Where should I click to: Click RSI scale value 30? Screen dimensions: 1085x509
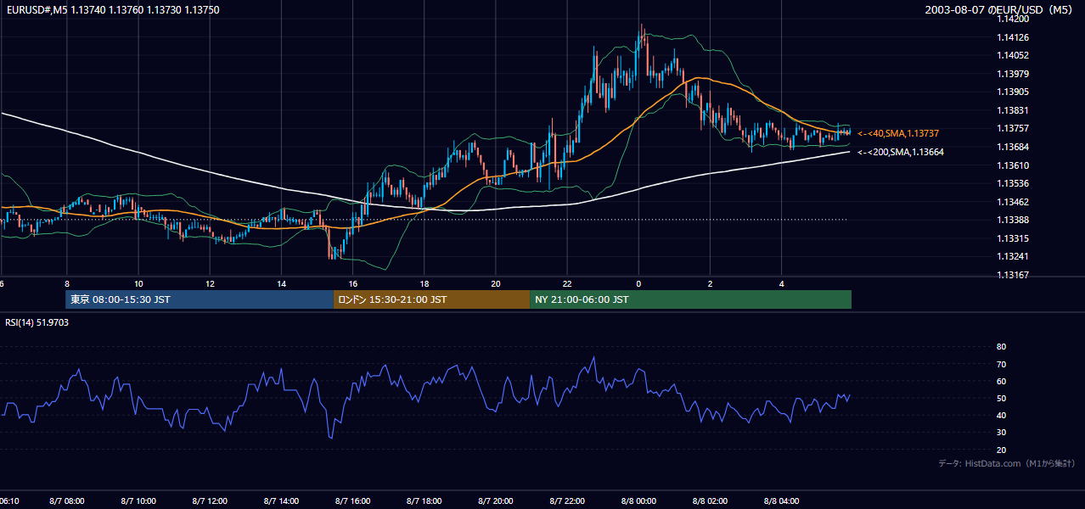coord(1002,433)
